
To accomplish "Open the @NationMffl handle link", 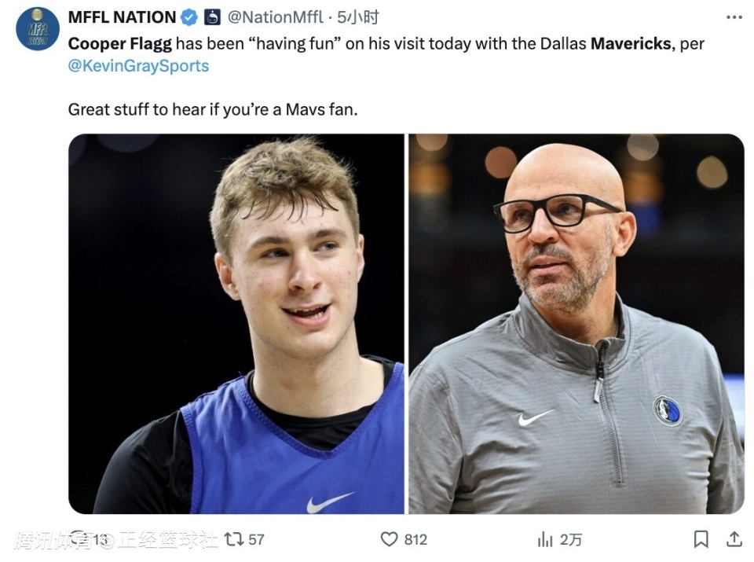I will point(274,17).
